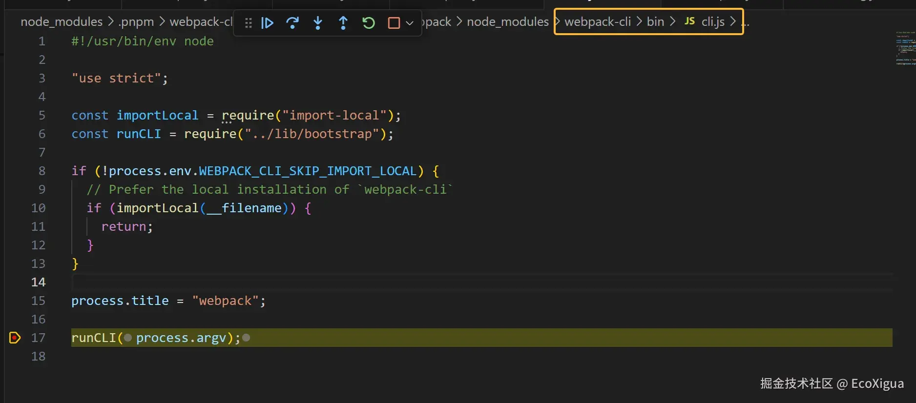The height and width of the screenshot is (403, 916).
Task: Click process.title on line 15
Action: pos(120,301)
